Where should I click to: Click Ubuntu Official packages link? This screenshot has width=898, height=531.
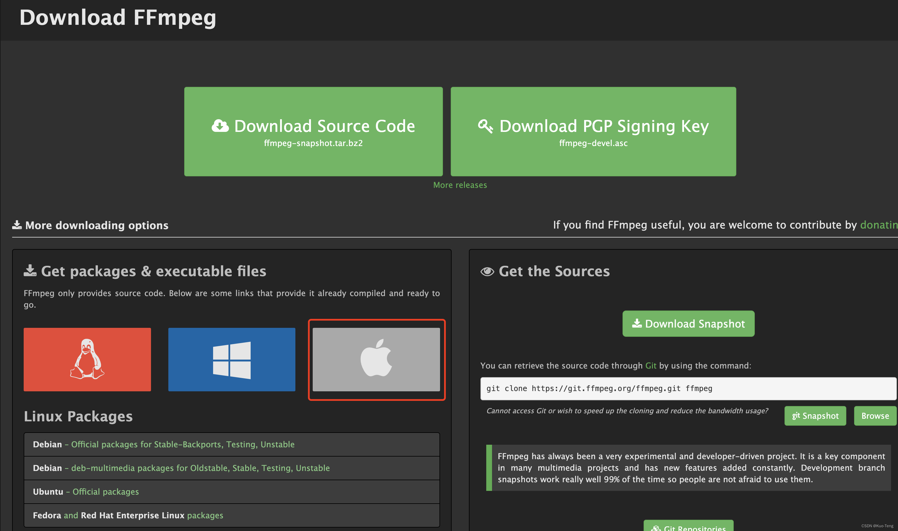104,491
